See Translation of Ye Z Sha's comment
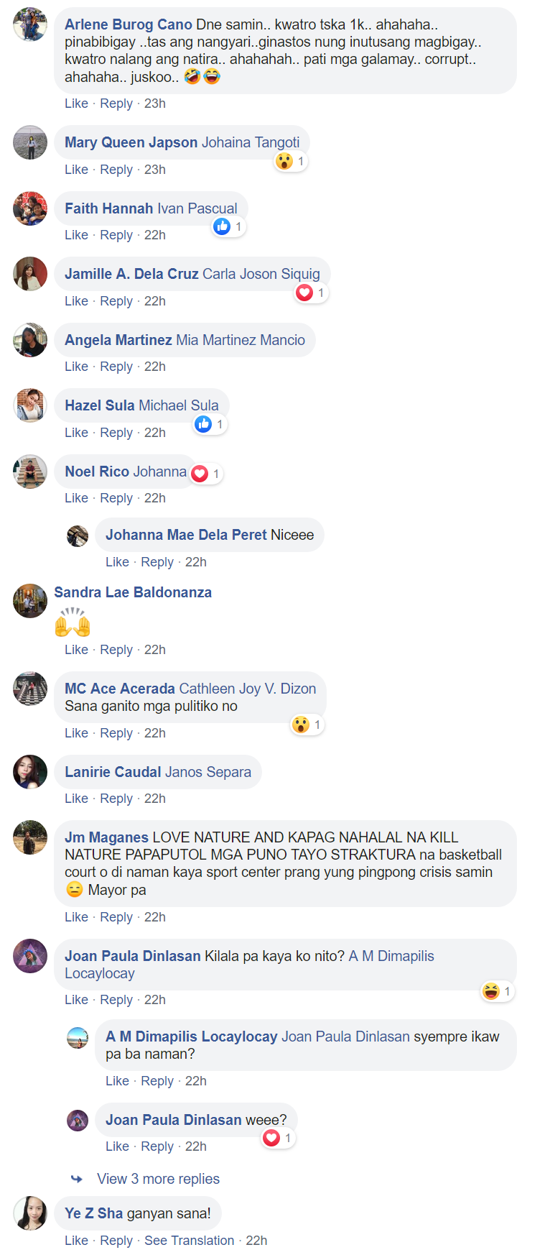550x1255 pixels. pos(189,1241)
